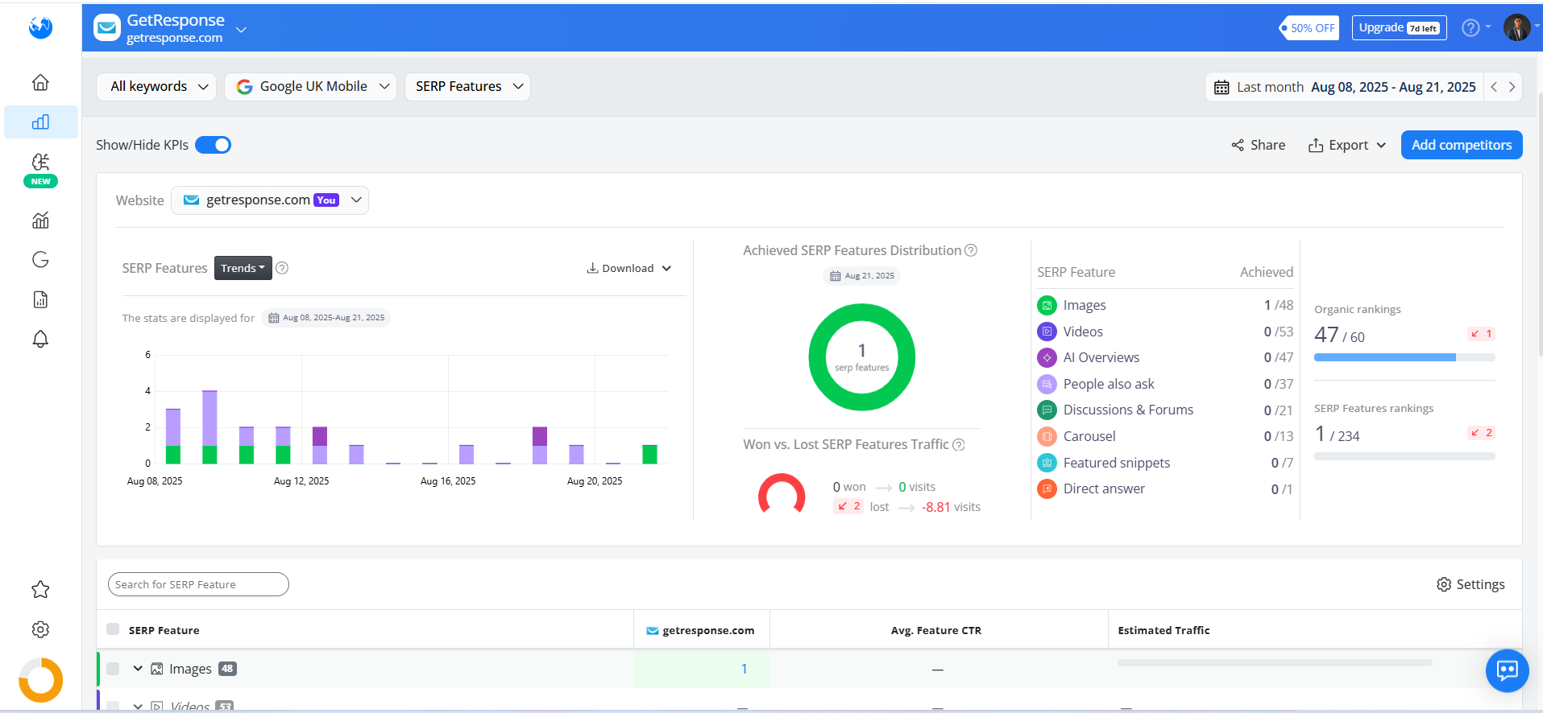Toggle the Show/Hide KPIs switch
1543x713 pixels.
pyautogui.click(x=213, y=145)
